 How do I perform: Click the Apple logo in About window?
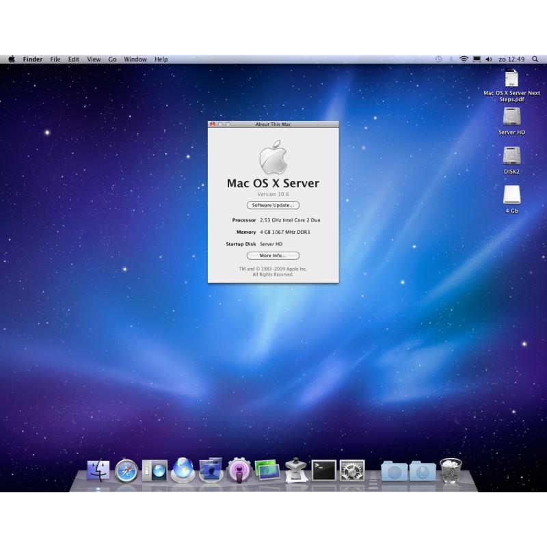tap(273, 157)
